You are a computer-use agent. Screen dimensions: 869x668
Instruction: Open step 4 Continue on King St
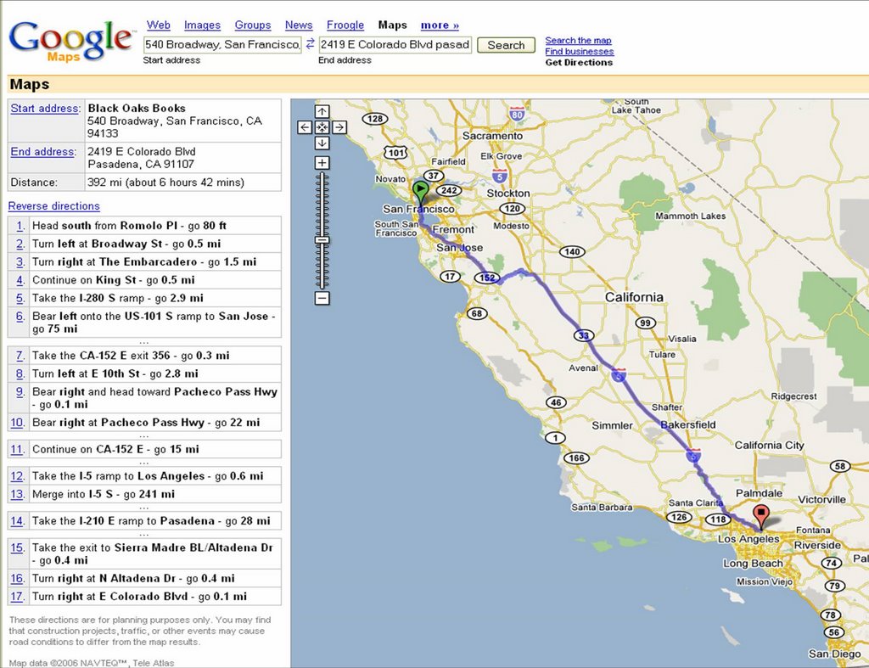tap(144, 280)
